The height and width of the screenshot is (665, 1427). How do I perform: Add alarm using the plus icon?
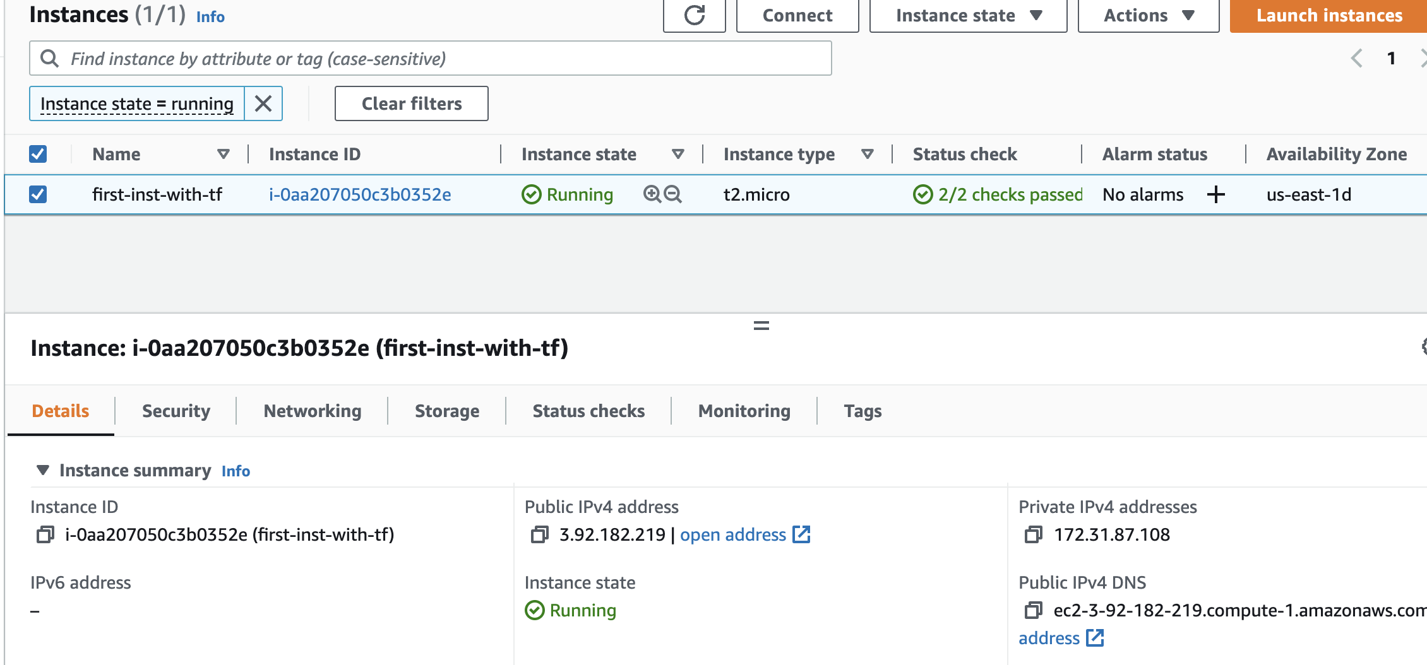[1215, 194]
